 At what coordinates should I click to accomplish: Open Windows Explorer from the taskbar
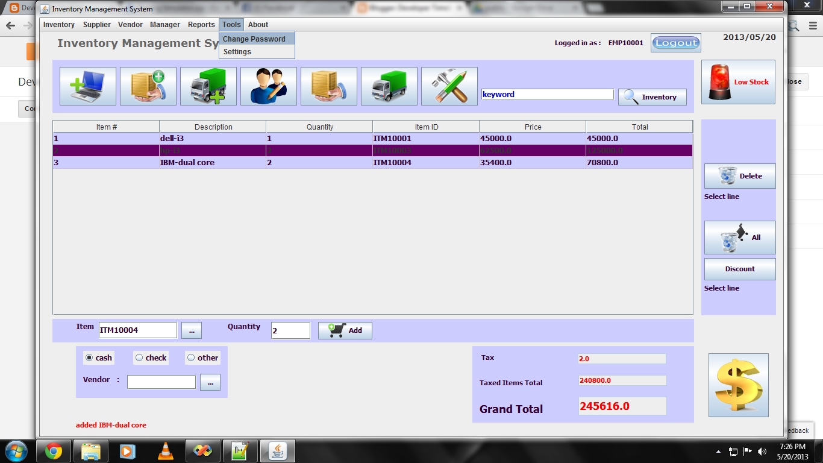91,451
